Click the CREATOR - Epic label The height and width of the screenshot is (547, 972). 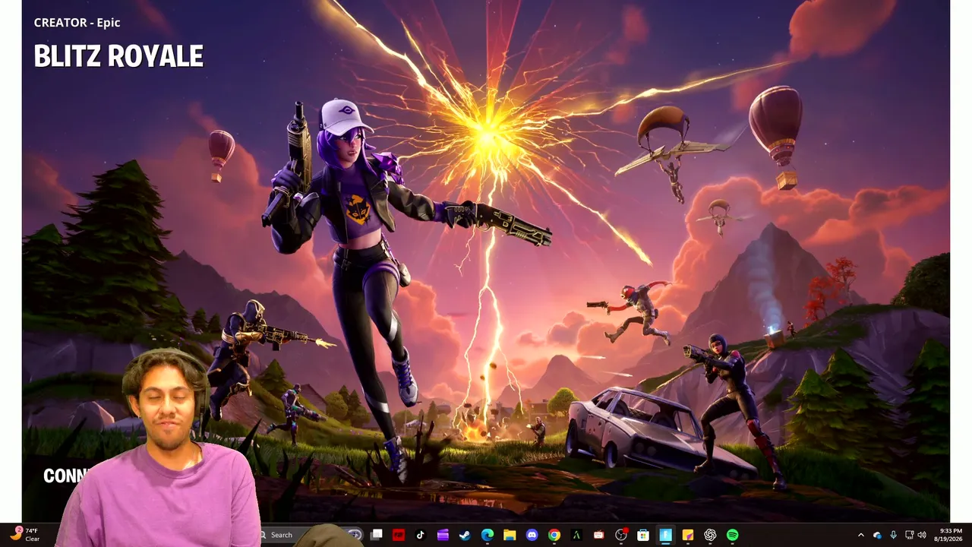pos(77,23)
